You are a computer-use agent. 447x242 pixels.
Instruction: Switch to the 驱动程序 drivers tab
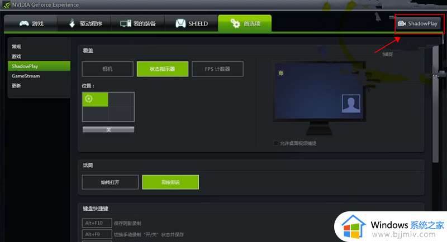coord(84,23)
